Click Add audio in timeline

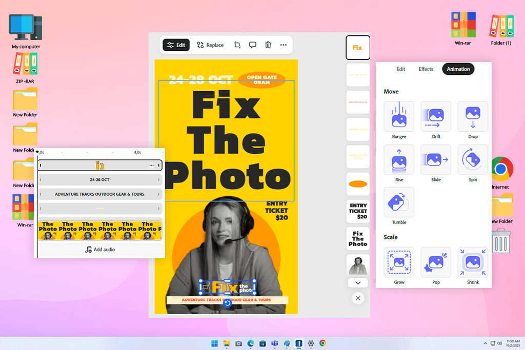tap(100, 249)
